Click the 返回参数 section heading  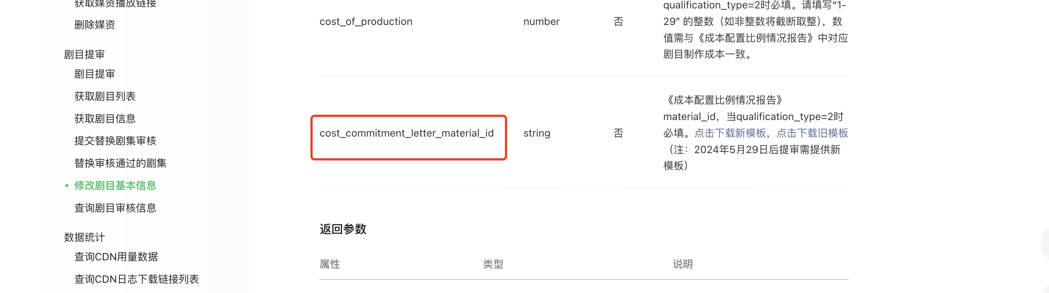click(x=343, y=229)
